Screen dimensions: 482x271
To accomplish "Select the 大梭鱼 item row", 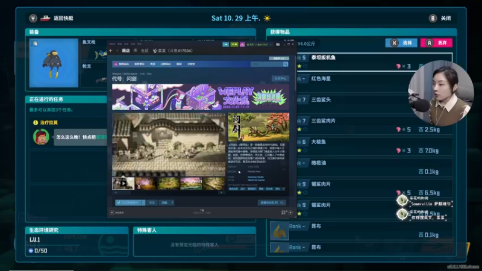I will tap(361, 146).
